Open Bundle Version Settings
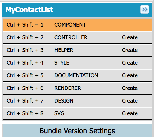The width and height of the screenshot is (154, 137). tap(77, 131)
